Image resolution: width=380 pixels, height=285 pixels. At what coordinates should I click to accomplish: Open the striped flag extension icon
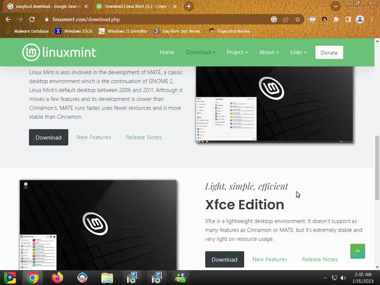coord(312,19)
